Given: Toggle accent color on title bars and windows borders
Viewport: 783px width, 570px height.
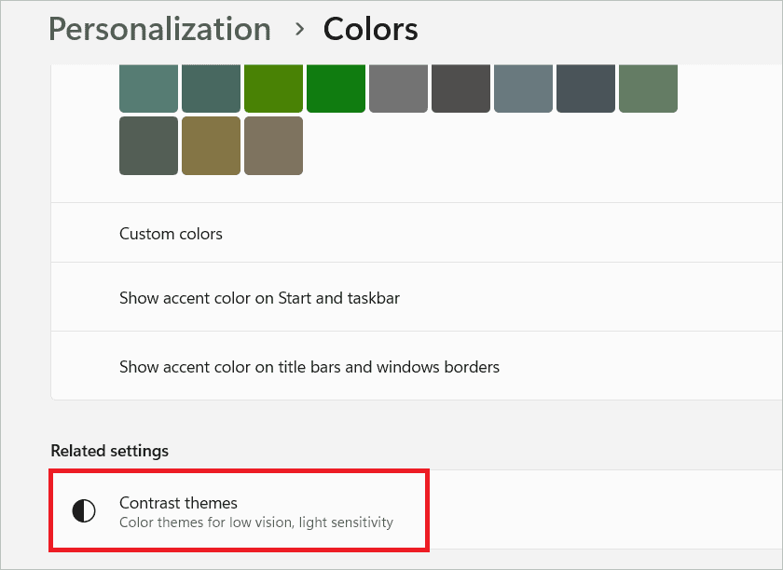Looking at the screenshot, I should tap(417, 366).
